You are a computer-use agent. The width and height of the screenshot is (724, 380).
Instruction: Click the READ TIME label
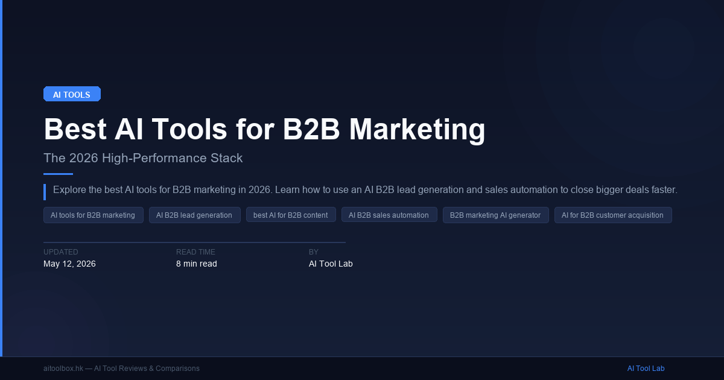(x=195, y=252)
